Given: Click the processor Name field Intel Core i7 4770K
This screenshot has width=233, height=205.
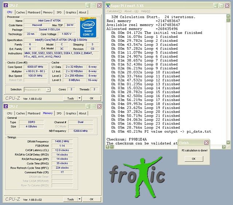Looking at the screenshot, I should coord(50,21).
